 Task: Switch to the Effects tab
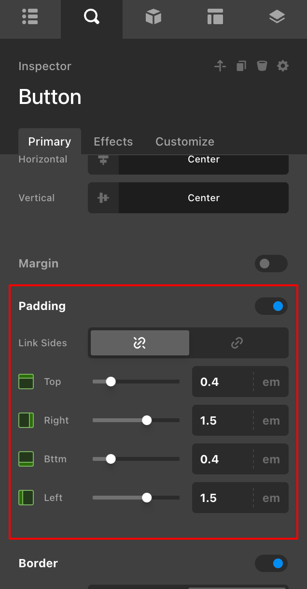113,141
